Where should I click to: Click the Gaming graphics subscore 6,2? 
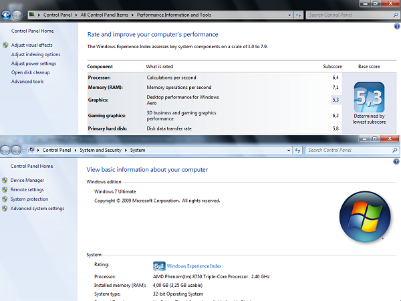pyautogui.click(x=336, y=116)
